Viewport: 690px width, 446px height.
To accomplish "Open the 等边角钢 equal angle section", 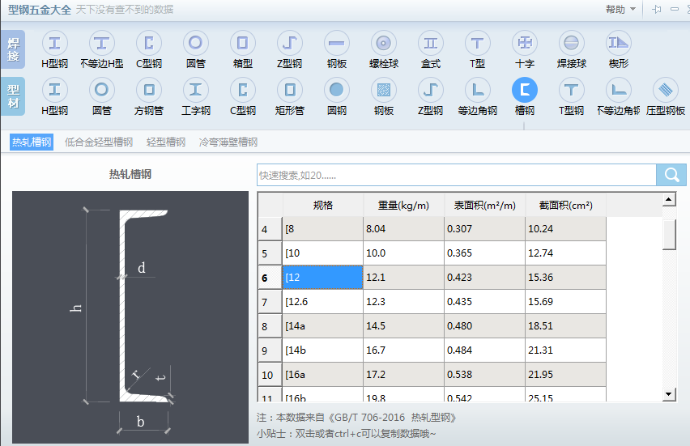I will tap(478, 90).
